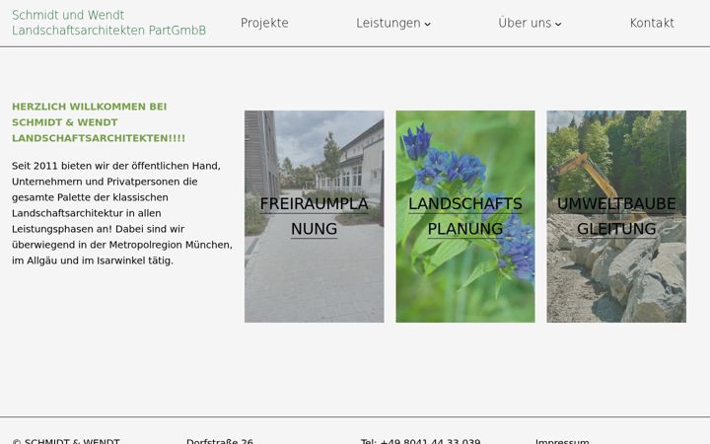Click the Herzlich Willkommen heading text
This screenshot has width=710, height=444.
pos(99,122)
